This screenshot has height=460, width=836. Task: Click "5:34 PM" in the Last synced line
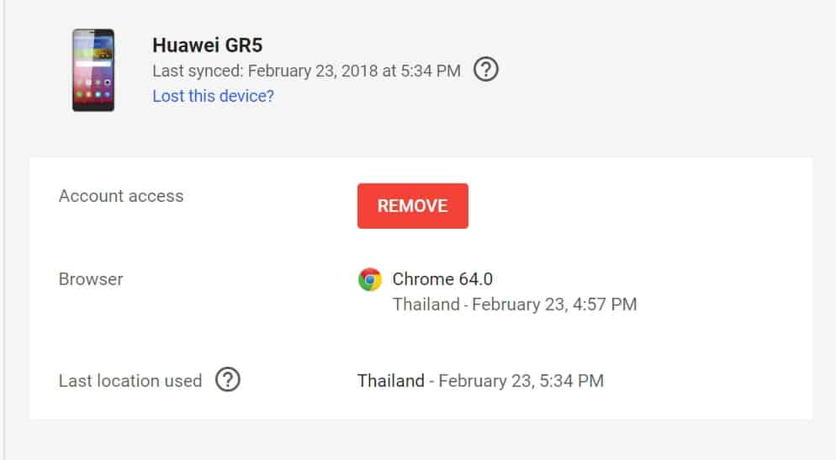(x=430, y=71)
